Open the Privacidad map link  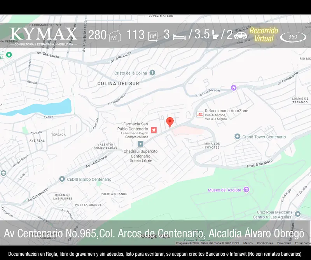coord(284,243)
